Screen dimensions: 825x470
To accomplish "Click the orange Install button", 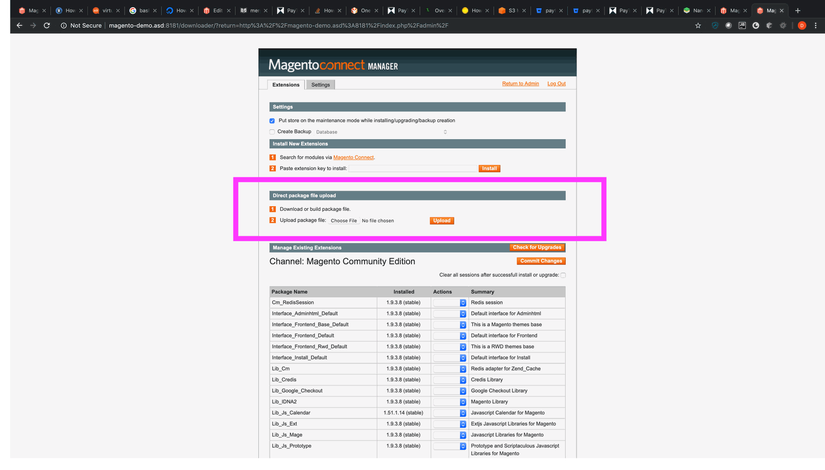I will click(489, 169).
